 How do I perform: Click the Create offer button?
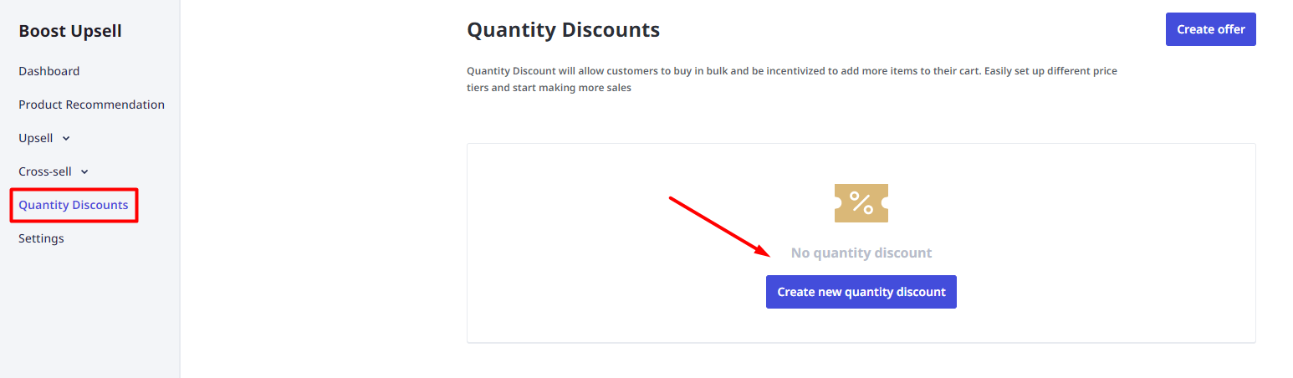tap(1210, 29)
